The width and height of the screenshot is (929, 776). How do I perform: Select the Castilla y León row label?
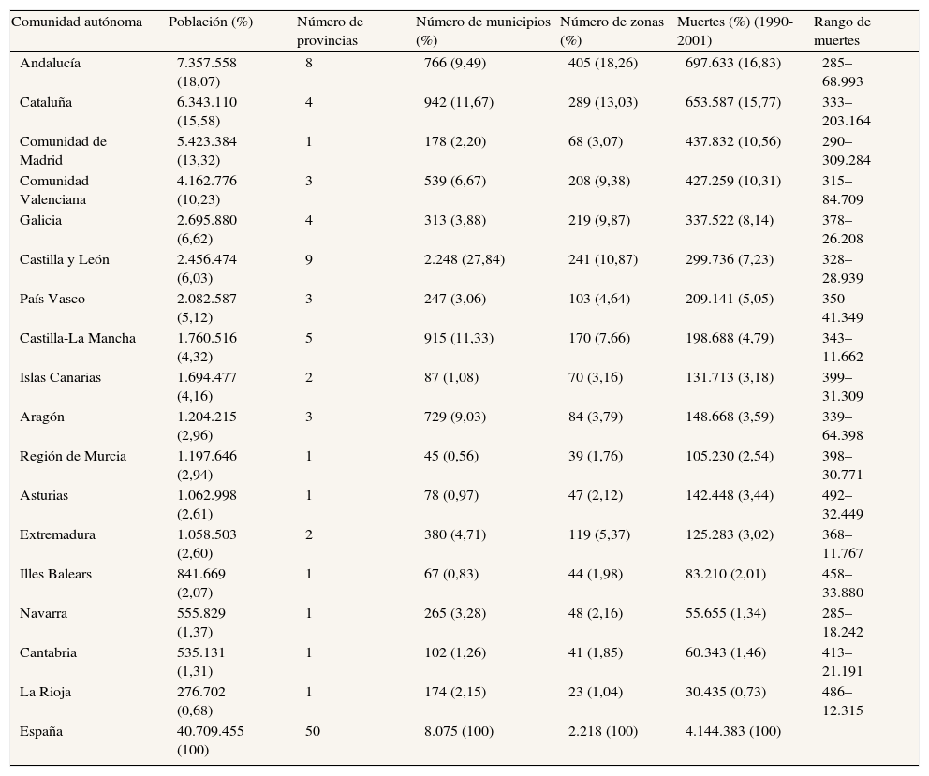(x=64, y=259)
